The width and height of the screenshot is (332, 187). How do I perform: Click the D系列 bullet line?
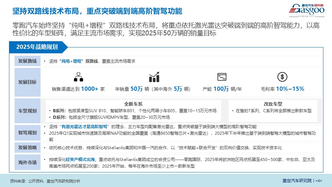[110, 117]
